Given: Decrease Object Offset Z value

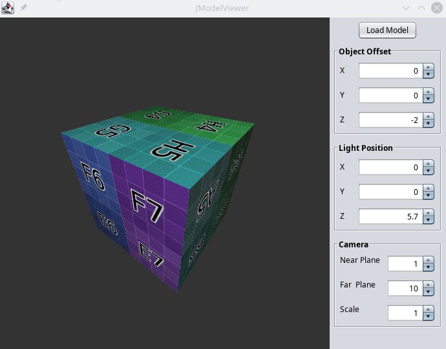Looking at the screenshot, I should pyautogui.click(x=429, y=124).
